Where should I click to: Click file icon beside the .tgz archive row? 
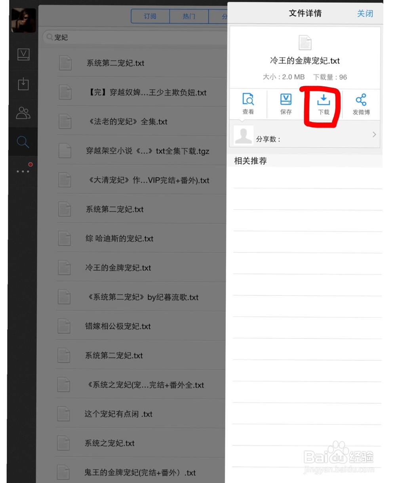tap(65, 151)
